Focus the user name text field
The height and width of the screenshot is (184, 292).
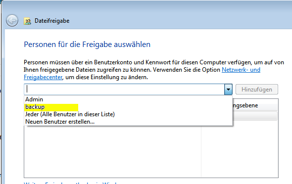[x=124, y=90]
